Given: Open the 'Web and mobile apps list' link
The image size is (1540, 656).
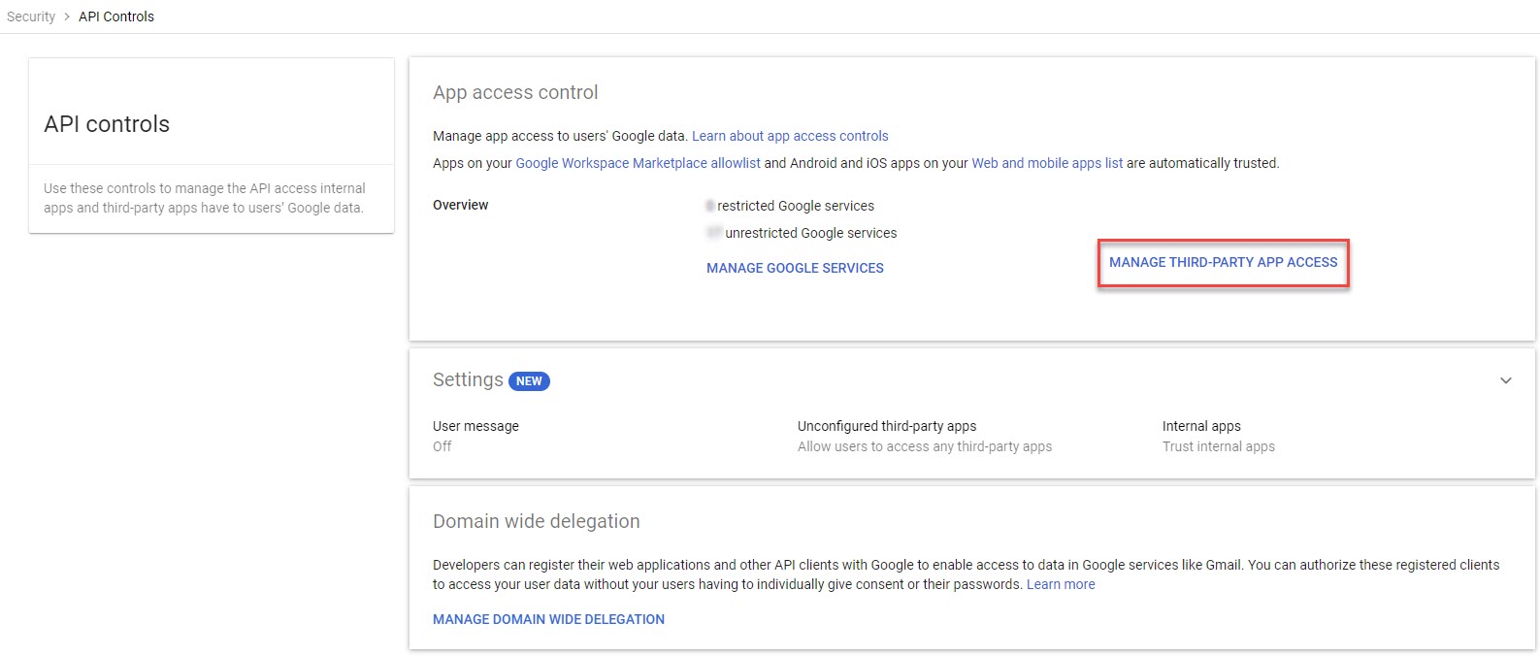Looking at the screenshot, I should 1047,163.
